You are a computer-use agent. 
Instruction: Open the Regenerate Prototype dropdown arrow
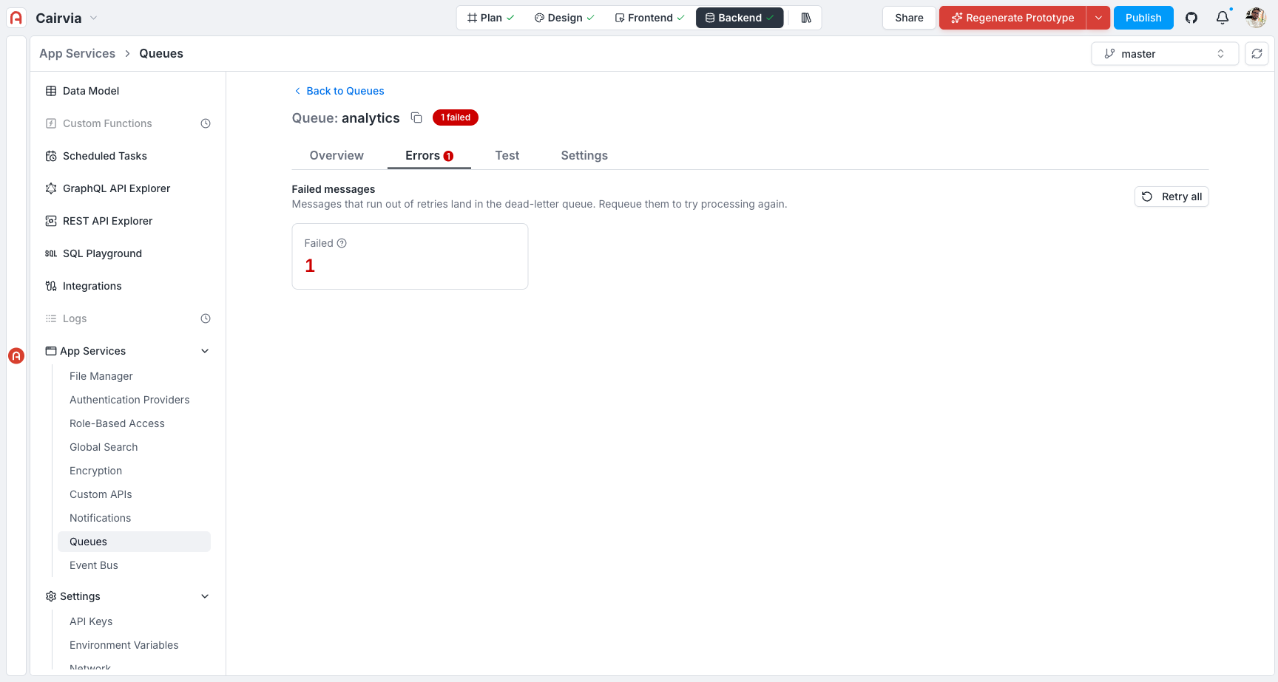[x=1098, y=18]
